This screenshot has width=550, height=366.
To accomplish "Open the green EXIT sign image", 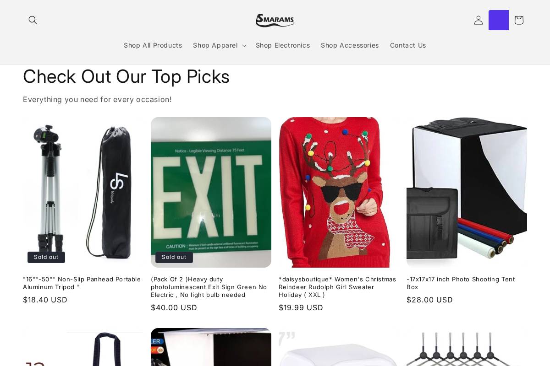I will [211, 192].
